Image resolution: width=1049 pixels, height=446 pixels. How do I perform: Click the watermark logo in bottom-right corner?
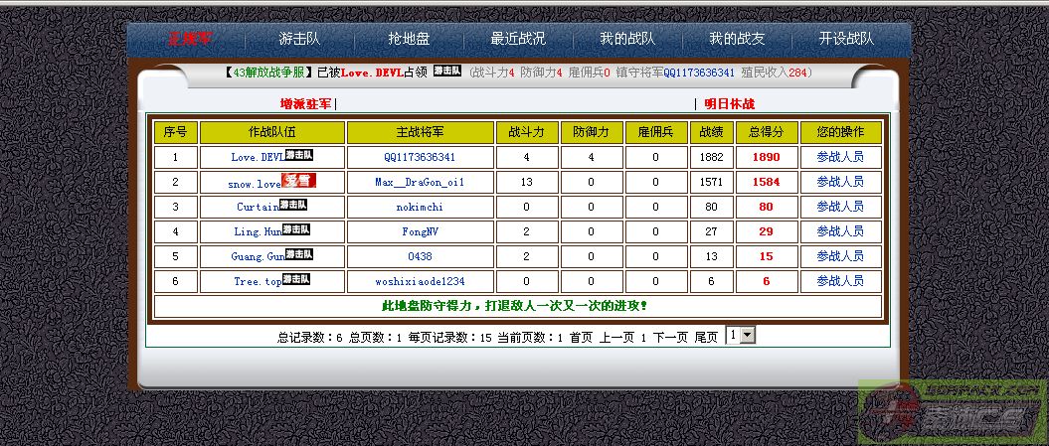coord(953,410)
